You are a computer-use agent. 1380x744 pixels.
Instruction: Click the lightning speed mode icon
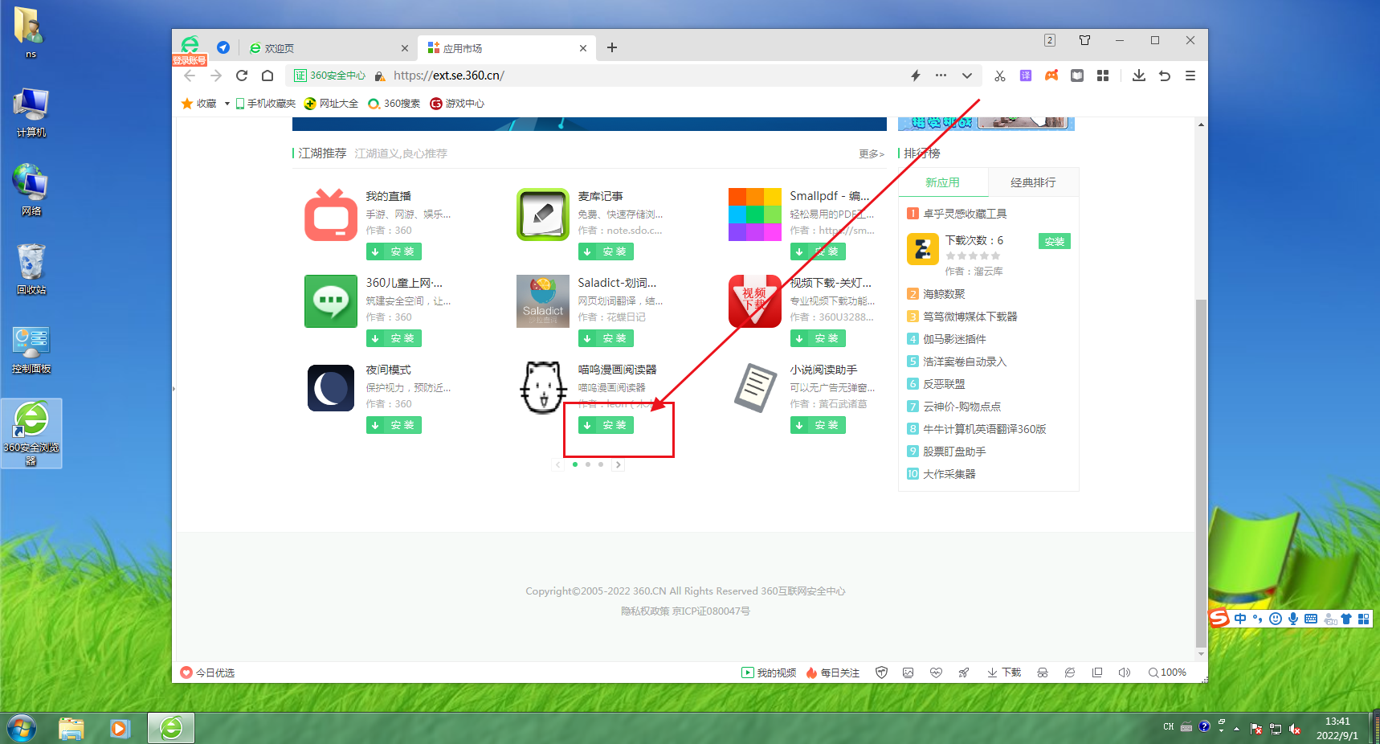click(915, 76)
